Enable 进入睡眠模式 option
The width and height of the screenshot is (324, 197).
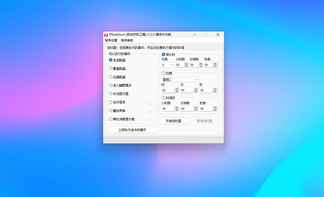click(x=110, y=85)
